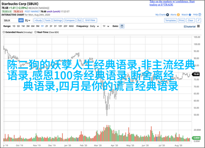Select the 1M range

coord(23,26)
